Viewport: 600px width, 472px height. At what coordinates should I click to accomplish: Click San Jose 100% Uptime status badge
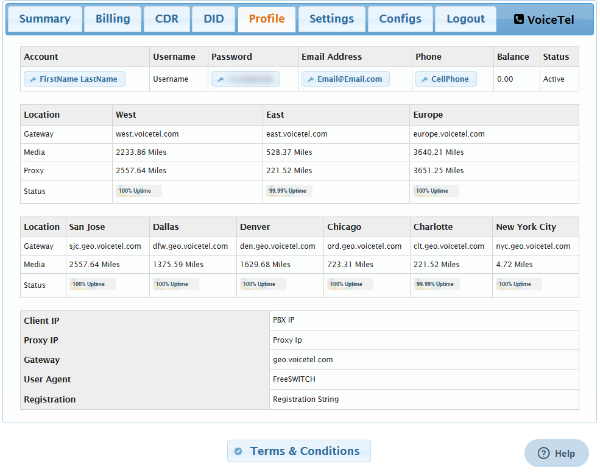click(x=92, y=284)
